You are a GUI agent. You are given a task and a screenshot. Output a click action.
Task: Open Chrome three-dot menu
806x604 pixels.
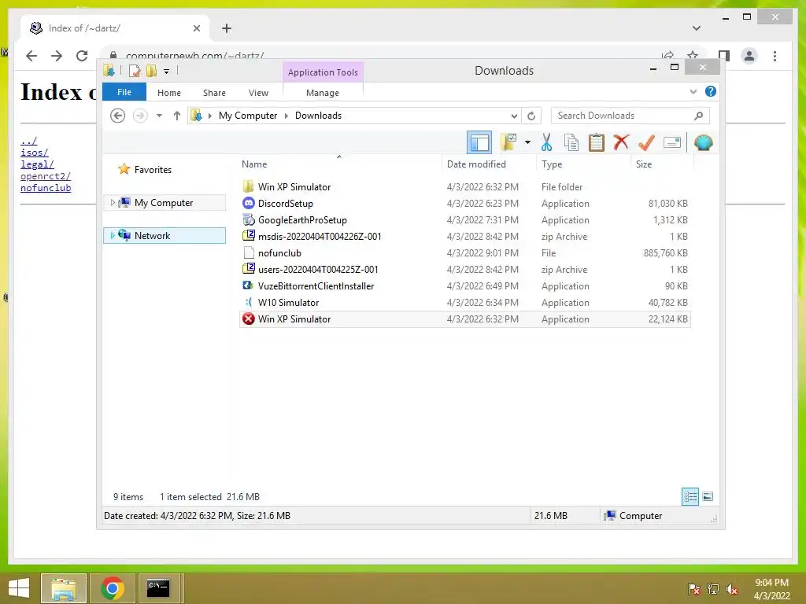pos(775,56)
